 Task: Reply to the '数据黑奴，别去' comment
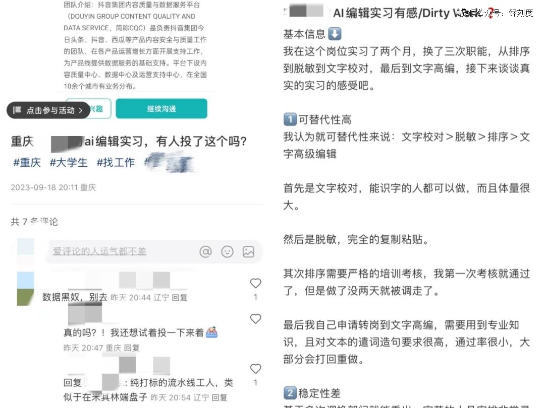point(179,297)
